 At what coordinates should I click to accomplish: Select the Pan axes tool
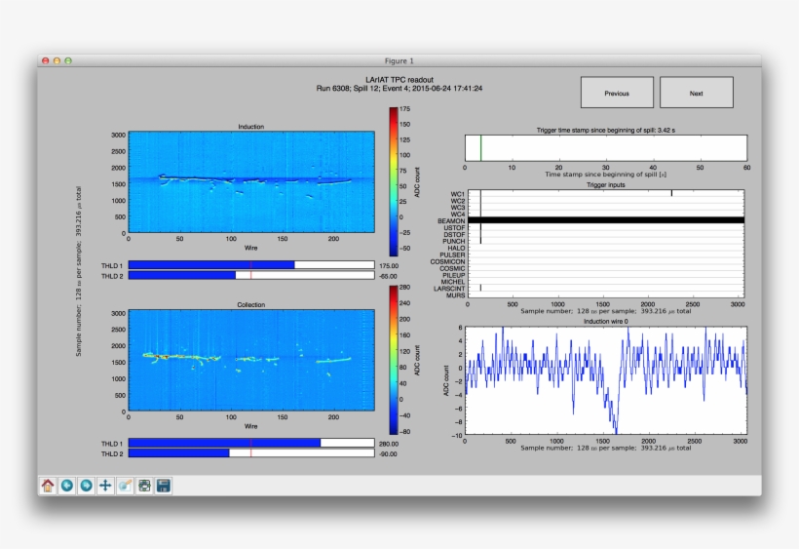click(x=105, y=485)
